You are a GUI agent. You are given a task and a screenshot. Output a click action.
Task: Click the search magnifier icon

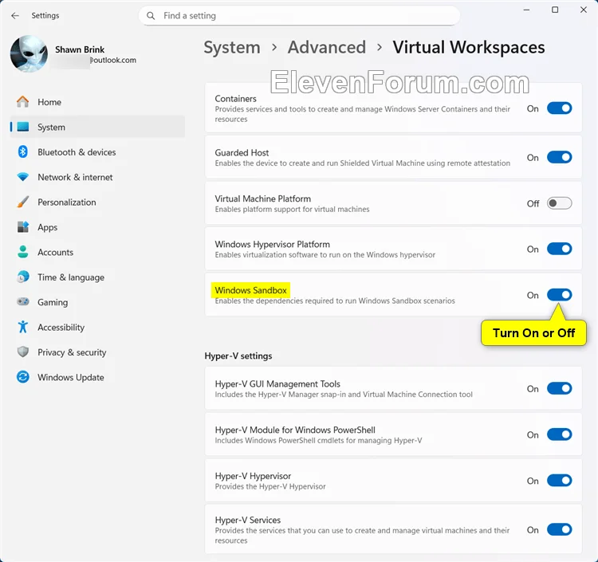151,16
